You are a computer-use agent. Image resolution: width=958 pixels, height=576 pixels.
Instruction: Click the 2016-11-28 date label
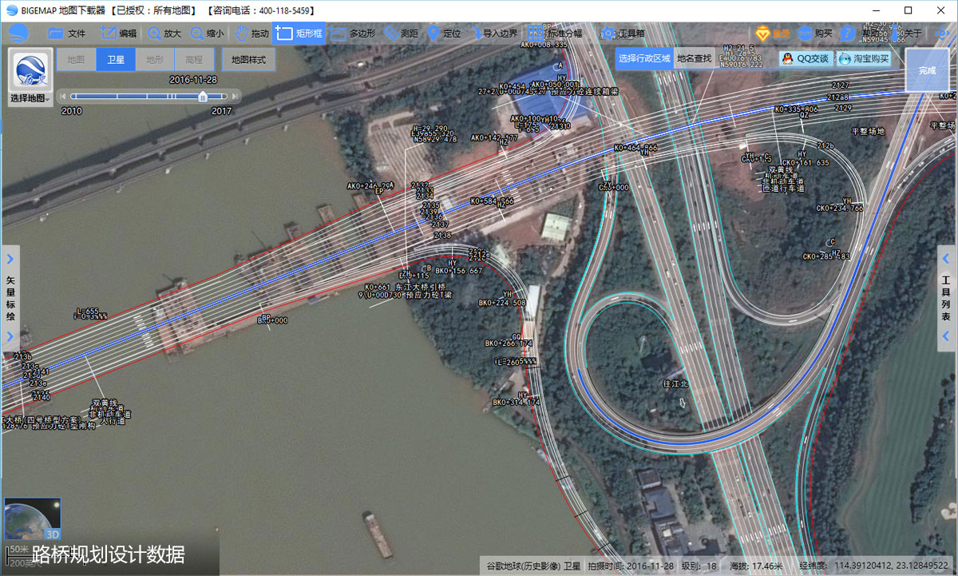(x=193, y=80)
